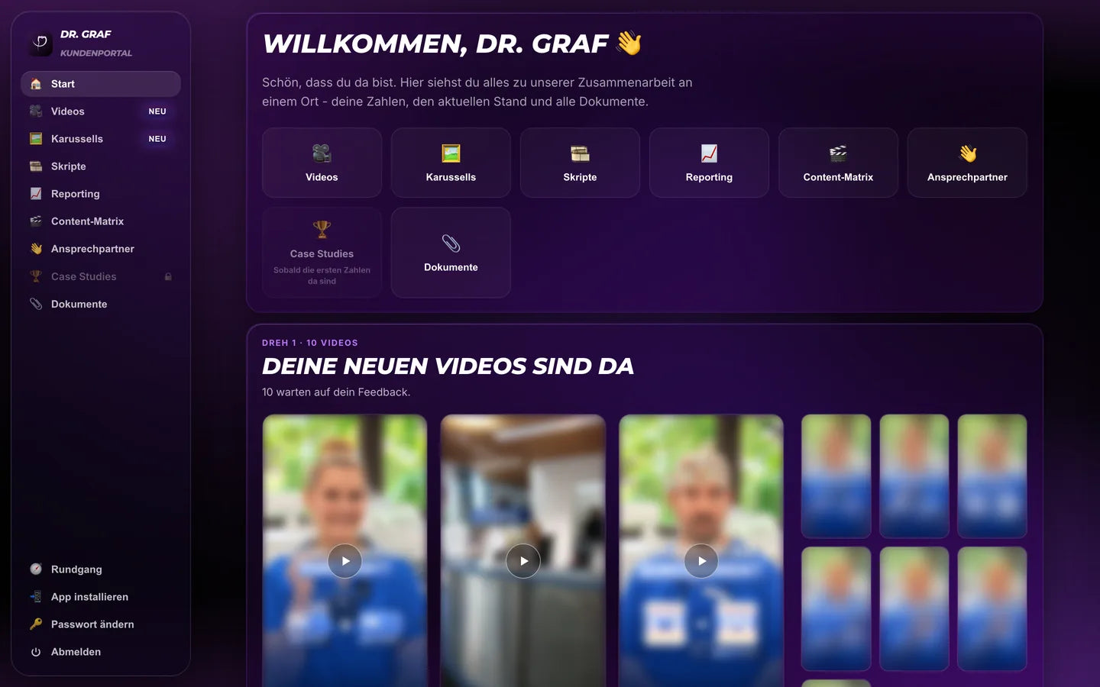
Task: Click the App installieren phone icon
Action: 36,597
